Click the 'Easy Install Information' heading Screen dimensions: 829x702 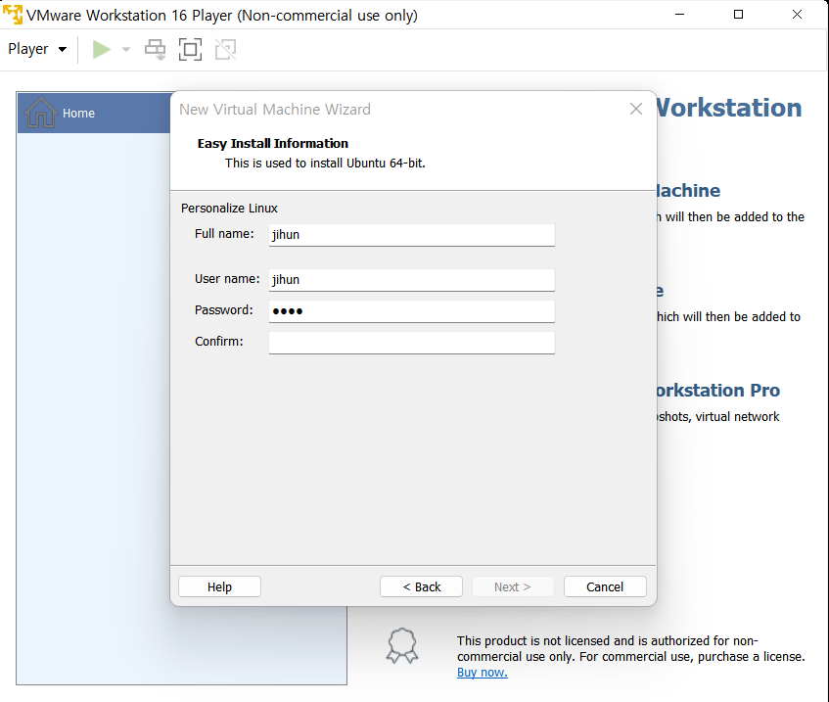point(273,143)
